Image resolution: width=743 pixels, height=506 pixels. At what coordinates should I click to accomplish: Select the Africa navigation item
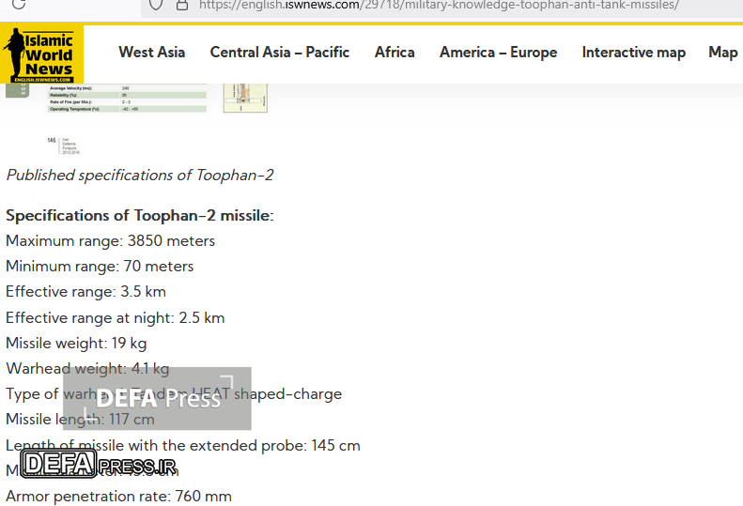pos(395,53)
